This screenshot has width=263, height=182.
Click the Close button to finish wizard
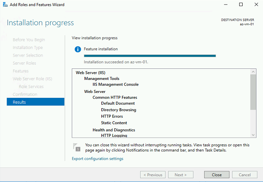pos(217,175)
